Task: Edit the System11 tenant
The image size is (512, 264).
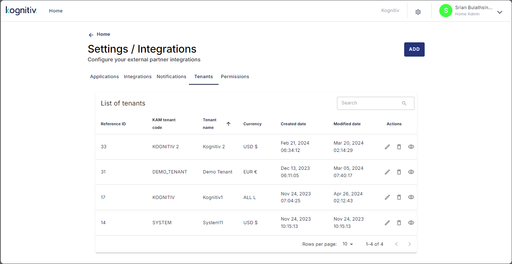Action: tap(387, 223)
